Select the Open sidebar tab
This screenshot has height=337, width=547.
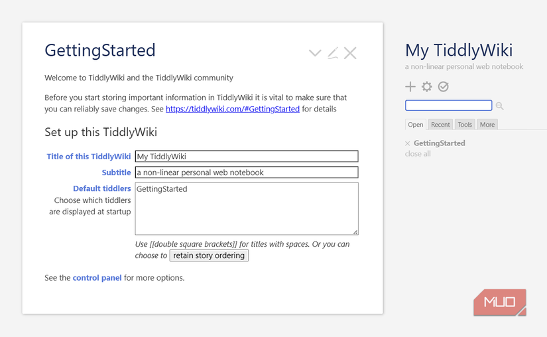[x=416, y=125]
